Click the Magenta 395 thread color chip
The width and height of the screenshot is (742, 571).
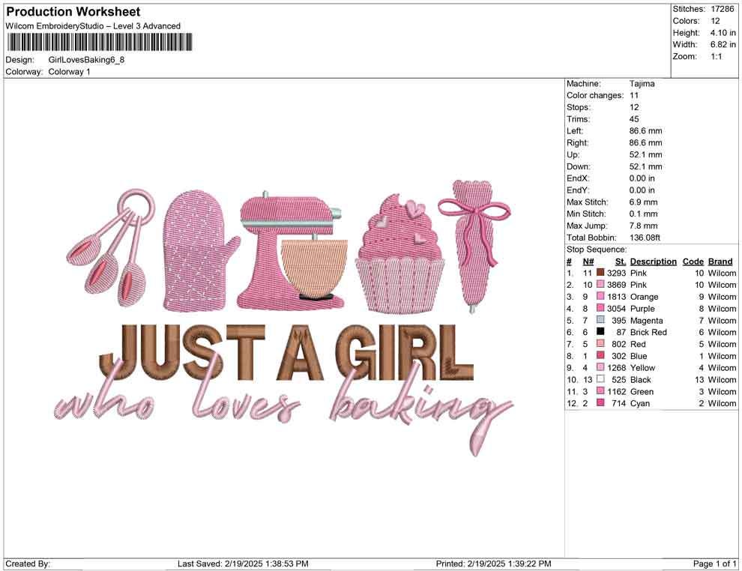[600, 320]
